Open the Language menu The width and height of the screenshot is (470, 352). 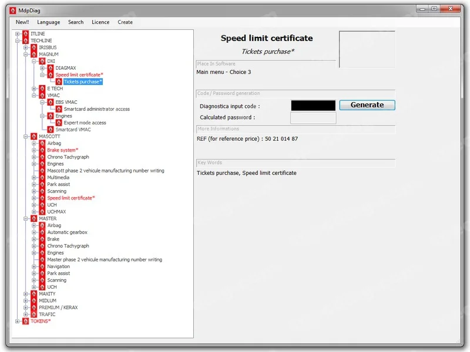[48, 22]
